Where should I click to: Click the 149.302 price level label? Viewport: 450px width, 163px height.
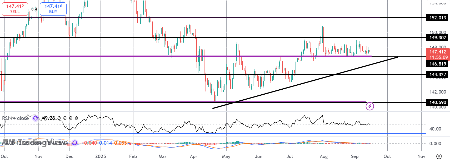click(x=437, y=37)
